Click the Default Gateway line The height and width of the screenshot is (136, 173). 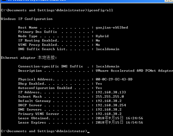pos(34,101)
